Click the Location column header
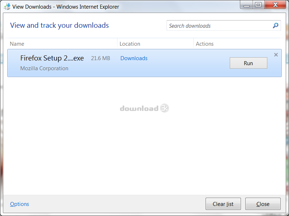 tap(130, 44)
